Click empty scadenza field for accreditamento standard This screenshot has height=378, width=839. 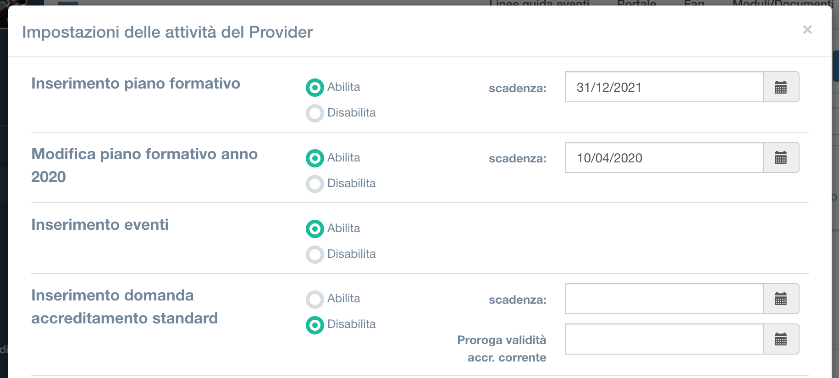(x=664, y=299)
